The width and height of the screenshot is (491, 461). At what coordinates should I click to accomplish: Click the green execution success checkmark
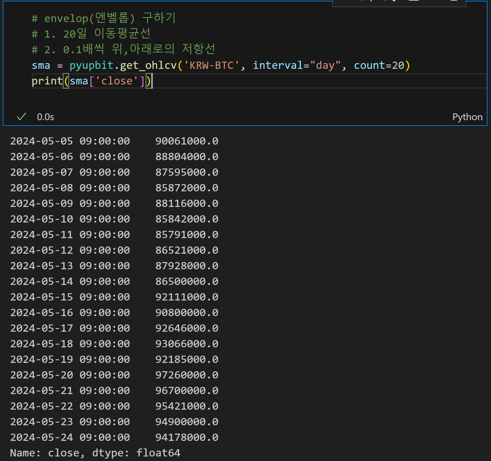(x=22, y=117)
